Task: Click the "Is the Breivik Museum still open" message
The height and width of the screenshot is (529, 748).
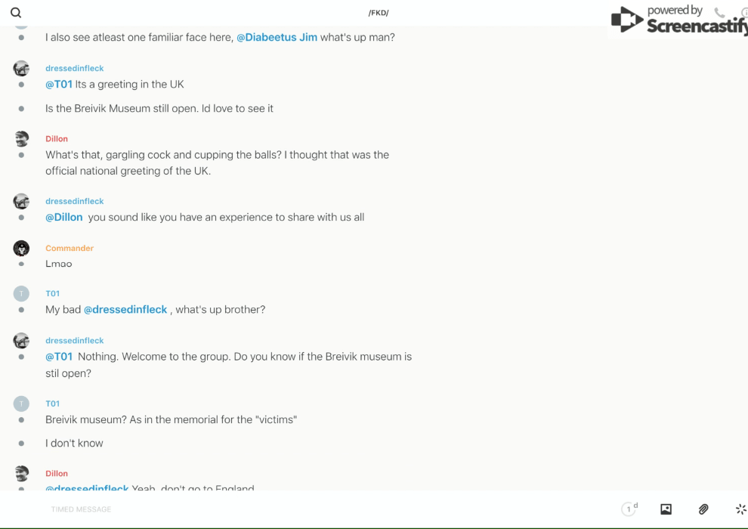Action: click(x=159, y=108)
